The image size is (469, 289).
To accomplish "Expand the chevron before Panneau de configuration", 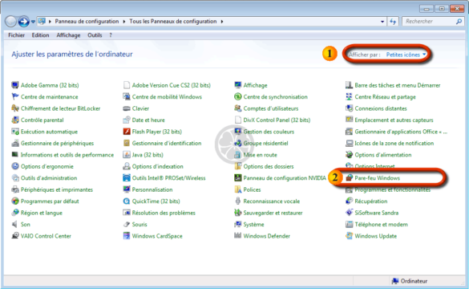I will pyautogui.click(x=50, y=22).
